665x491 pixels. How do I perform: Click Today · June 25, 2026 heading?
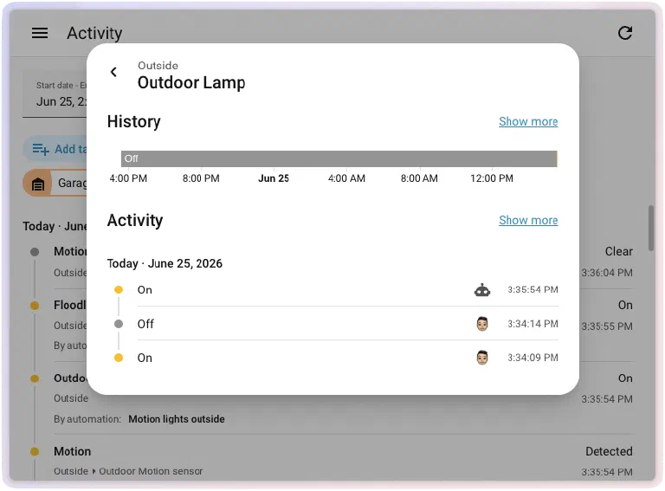tap(165, 264)
